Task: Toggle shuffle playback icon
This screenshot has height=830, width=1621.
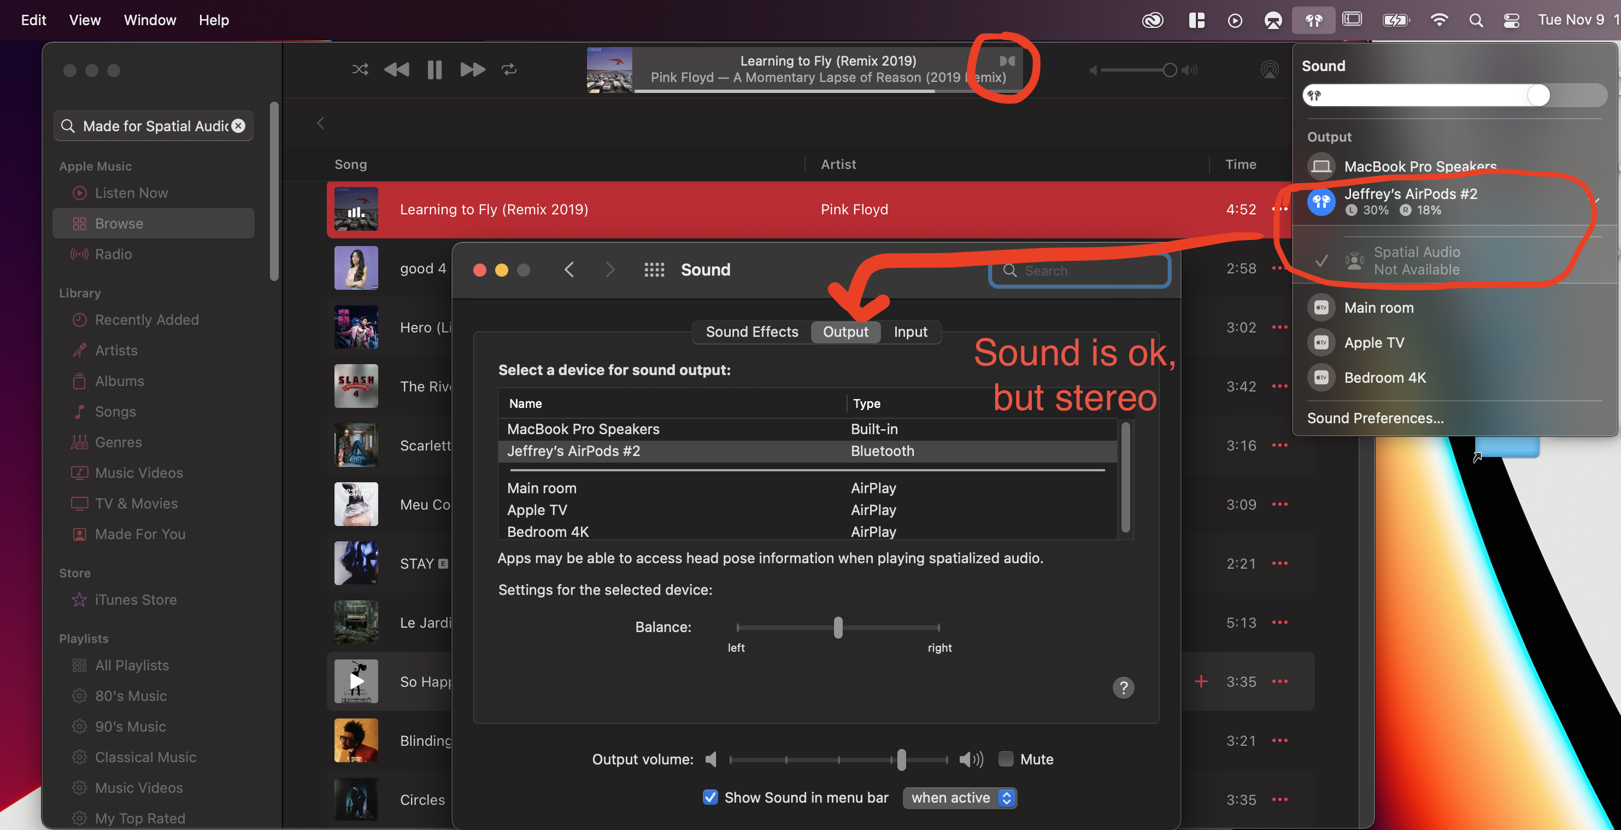Action: [360, 69]
